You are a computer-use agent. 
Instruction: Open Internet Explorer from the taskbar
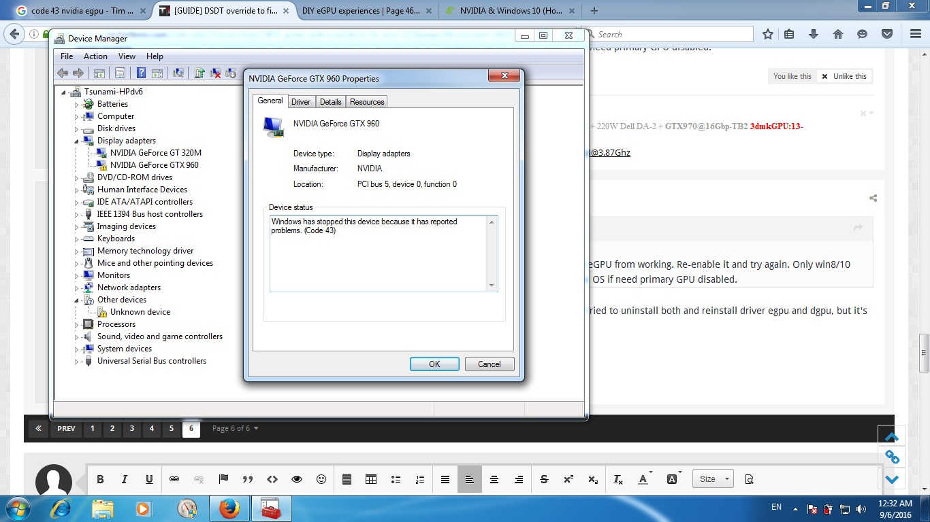[x=60, y=508]
